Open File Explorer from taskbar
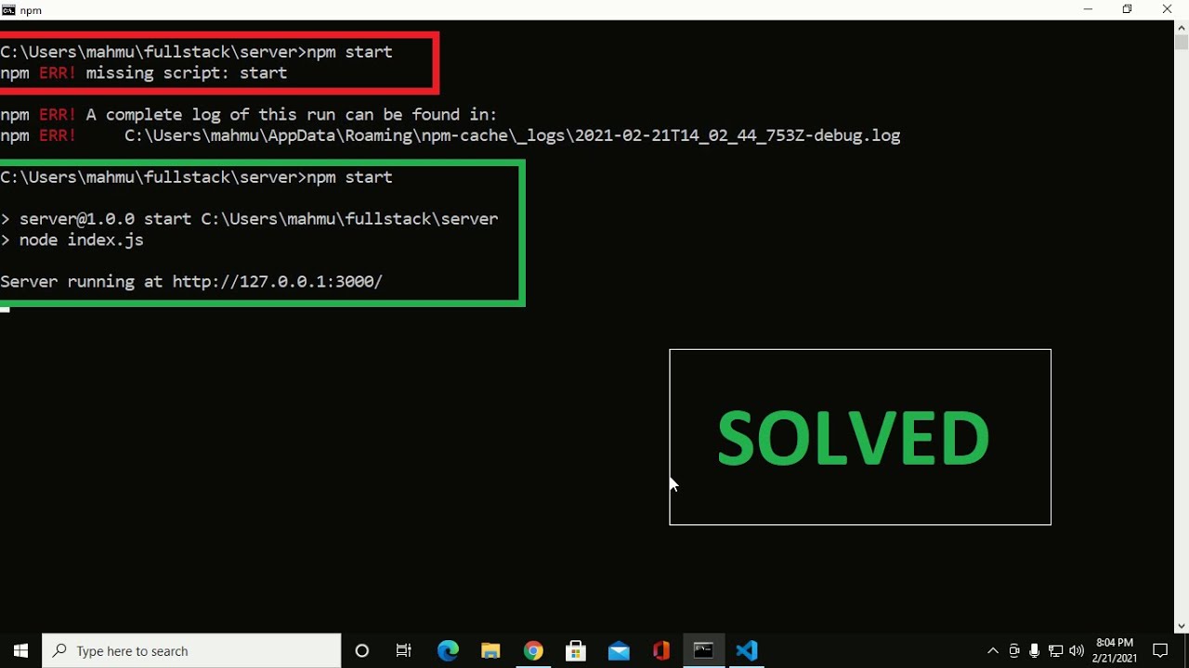Screen dimensions: 1189x668 490,650
